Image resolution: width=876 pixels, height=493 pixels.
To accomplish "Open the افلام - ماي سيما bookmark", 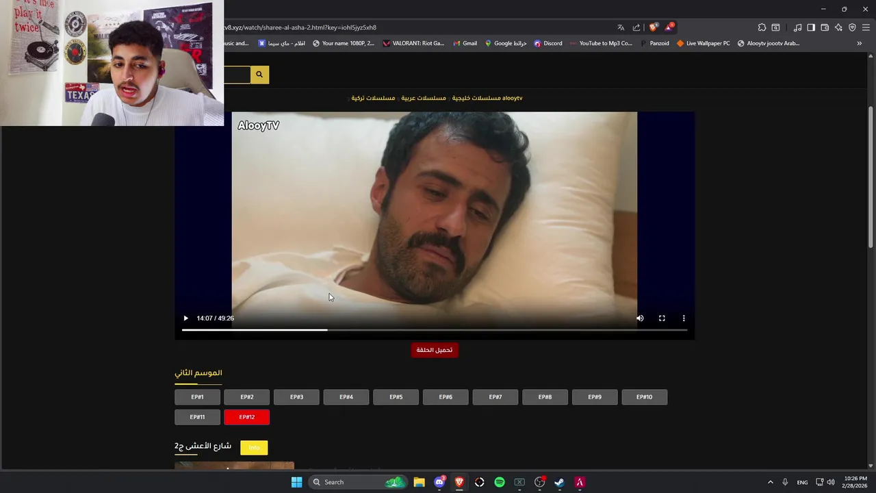I will coord(282,43).
